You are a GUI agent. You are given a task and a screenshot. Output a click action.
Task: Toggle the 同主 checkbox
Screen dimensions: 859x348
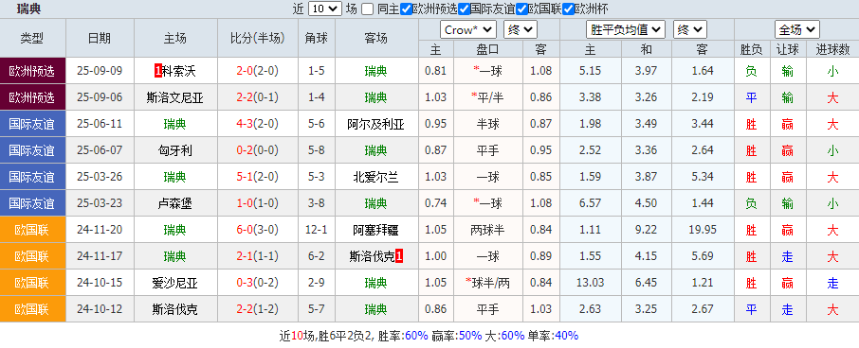point(368,9)
